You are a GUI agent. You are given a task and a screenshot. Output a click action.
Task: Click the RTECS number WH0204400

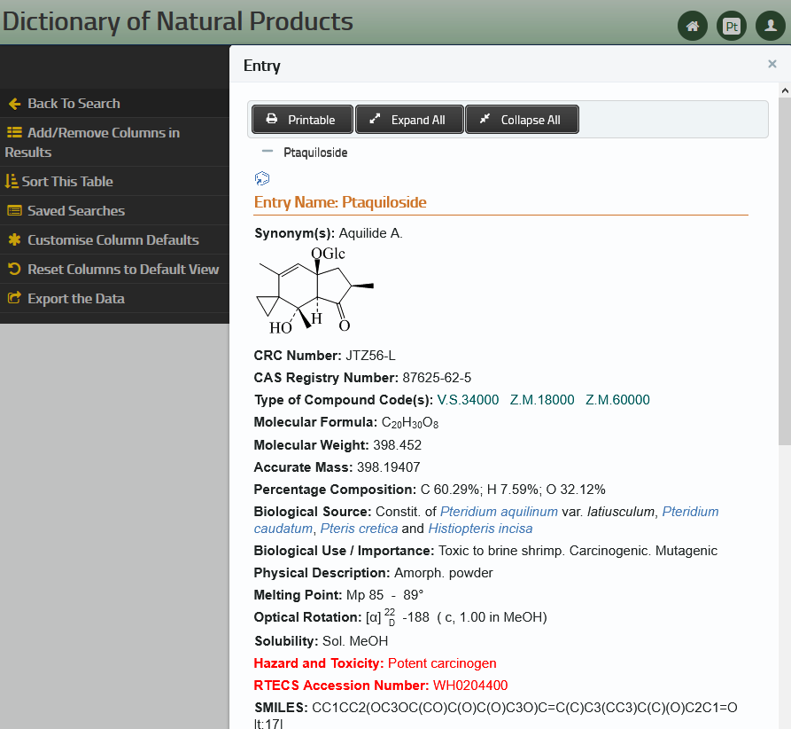pos(470,686)
